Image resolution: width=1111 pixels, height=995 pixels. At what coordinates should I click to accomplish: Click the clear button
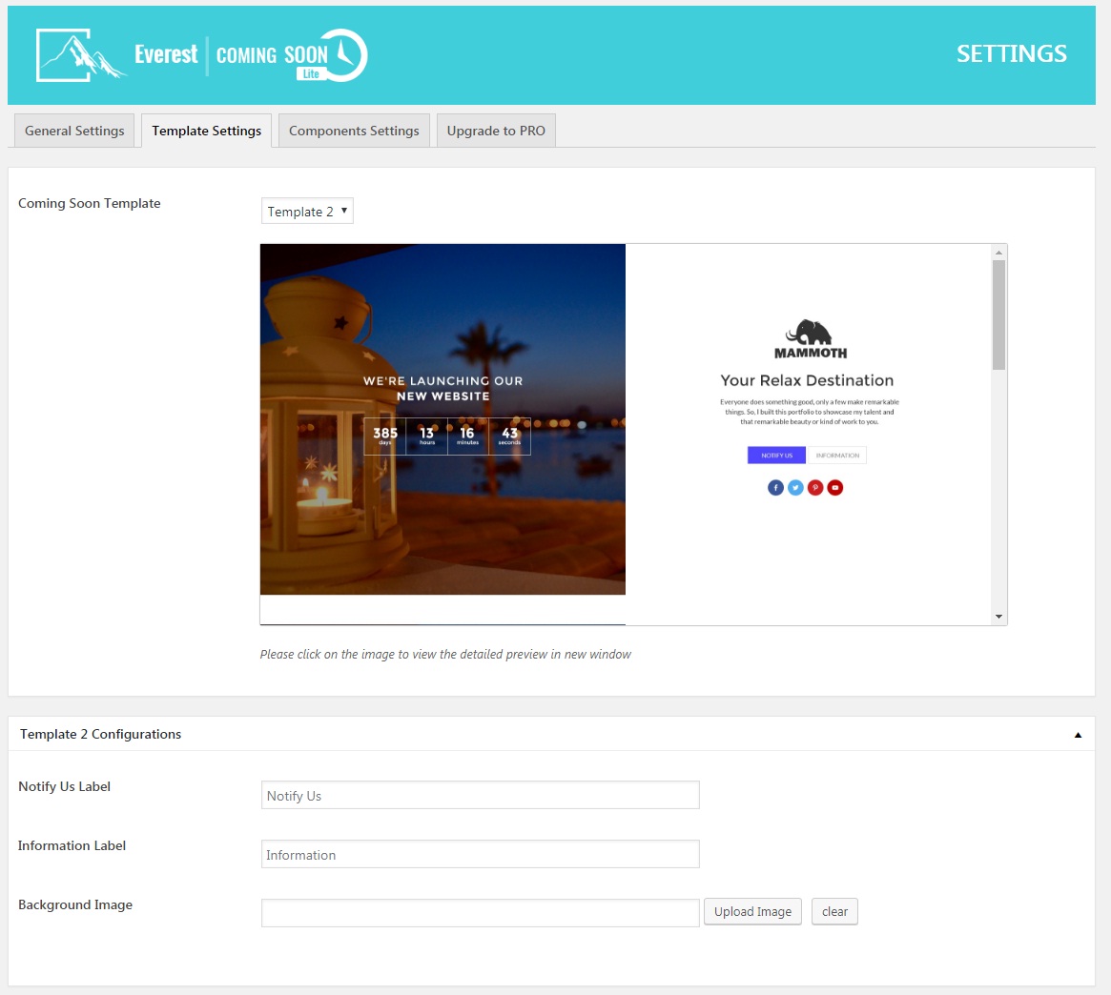[834, 911]
